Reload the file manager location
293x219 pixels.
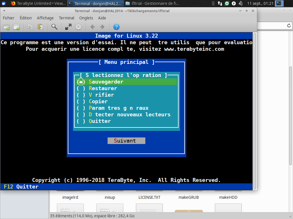point(289,25)
